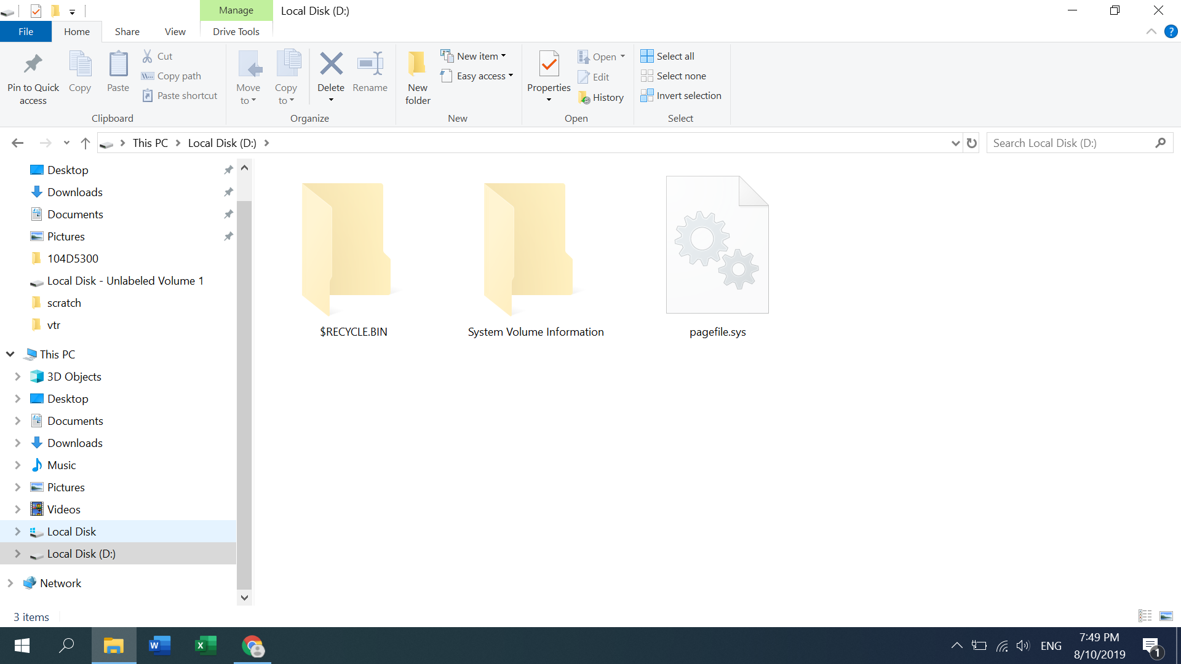Click Select all in the ribbon
Screen dimensions: 1181x664
click(x=668, y=56)
